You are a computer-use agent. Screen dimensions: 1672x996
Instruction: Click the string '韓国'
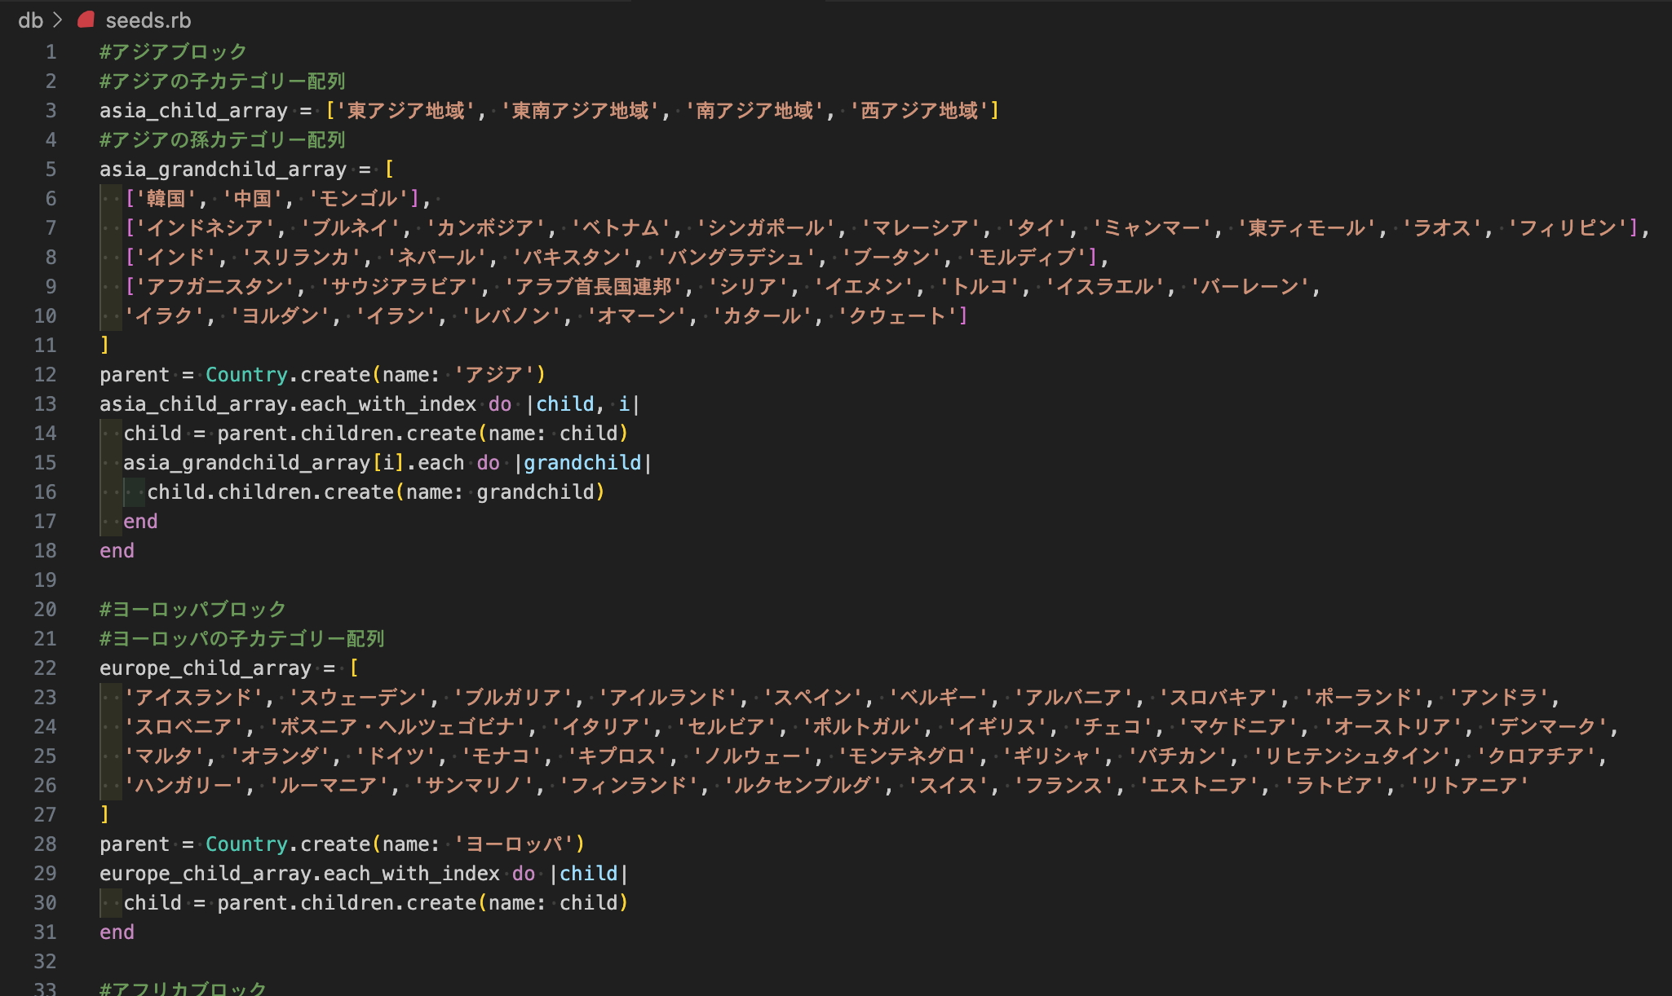pyautogui.click(x=166, y=199)
